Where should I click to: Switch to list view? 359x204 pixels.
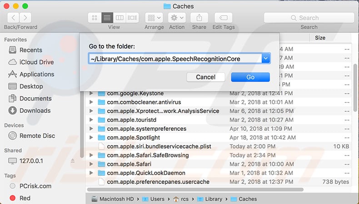tap(107, 18)
